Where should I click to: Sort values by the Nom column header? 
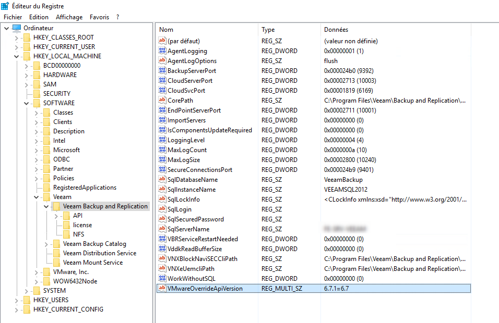[207, 30]
